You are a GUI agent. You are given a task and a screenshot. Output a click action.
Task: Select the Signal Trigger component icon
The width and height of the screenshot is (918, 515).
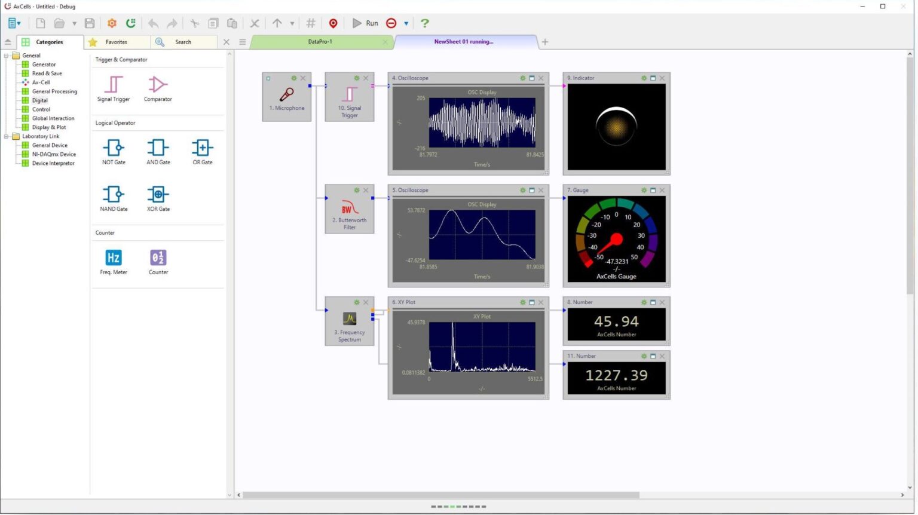[113, 84]
